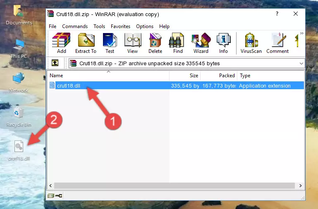
Task: Sort files by Name column
Action: (108, 76)
